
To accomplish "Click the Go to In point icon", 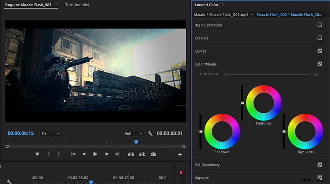I will point(73,154).
